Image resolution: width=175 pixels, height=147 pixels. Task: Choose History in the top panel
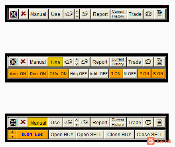[118, 16]
